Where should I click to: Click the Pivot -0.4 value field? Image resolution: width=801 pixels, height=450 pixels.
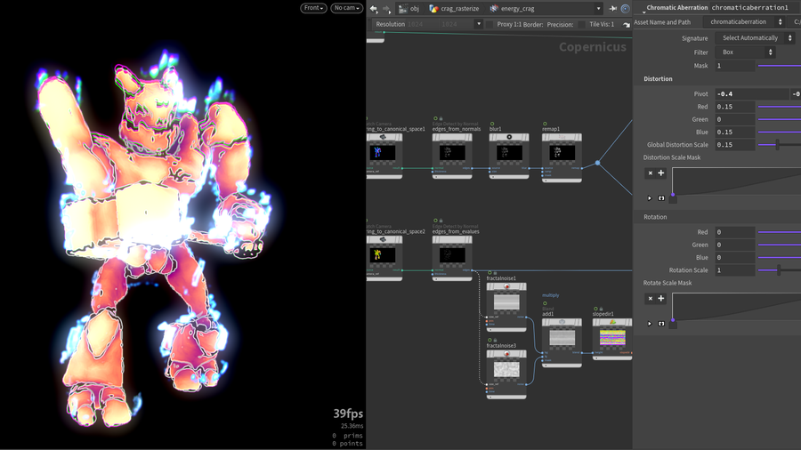(x=752, y=94)
